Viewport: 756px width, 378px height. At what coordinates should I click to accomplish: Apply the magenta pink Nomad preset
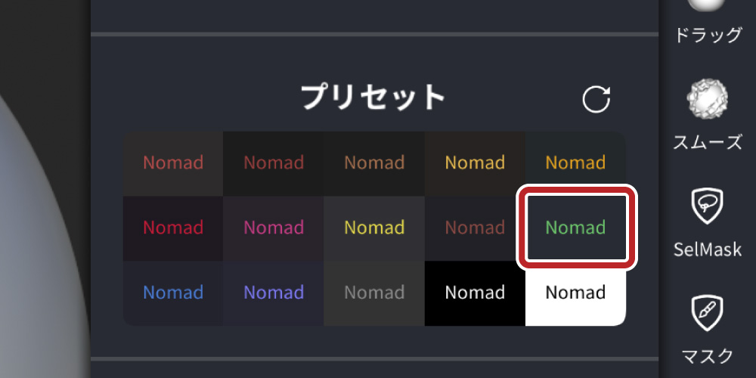(274, 228)
